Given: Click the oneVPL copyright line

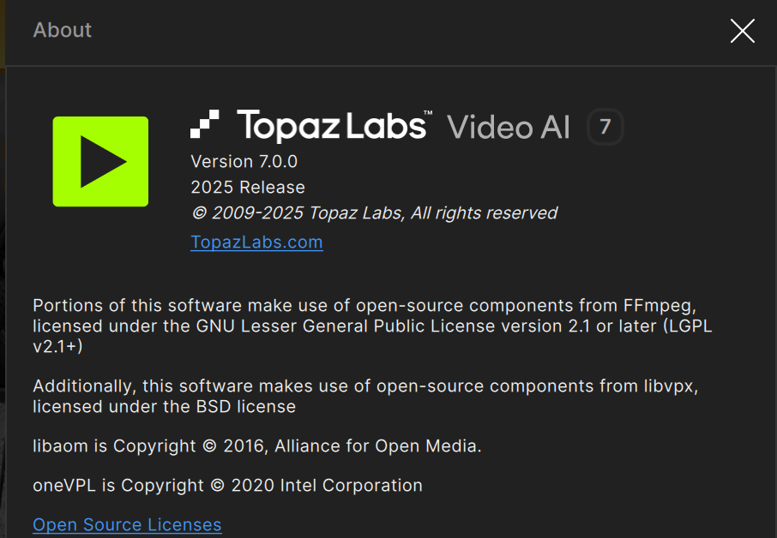Looking at the screenshot, I should [227, 486].
